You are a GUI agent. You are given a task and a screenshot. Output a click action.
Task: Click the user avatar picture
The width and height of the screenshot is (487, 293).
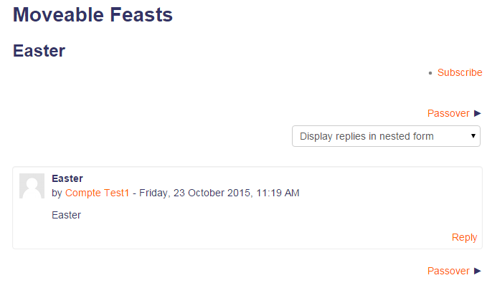[x=32, y=186]
